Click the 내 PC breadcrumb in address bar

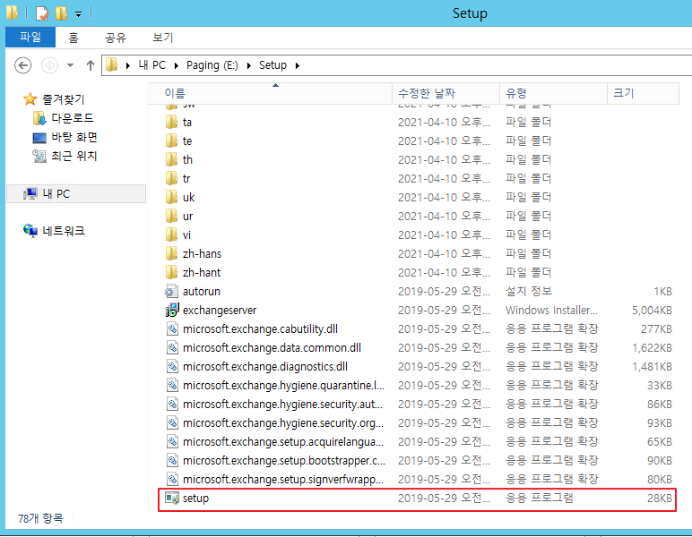(151, 65)
